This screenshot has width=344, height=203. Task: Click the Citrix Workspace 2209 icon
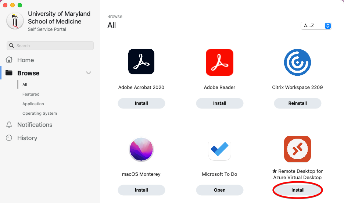click(x=297, y=62)
